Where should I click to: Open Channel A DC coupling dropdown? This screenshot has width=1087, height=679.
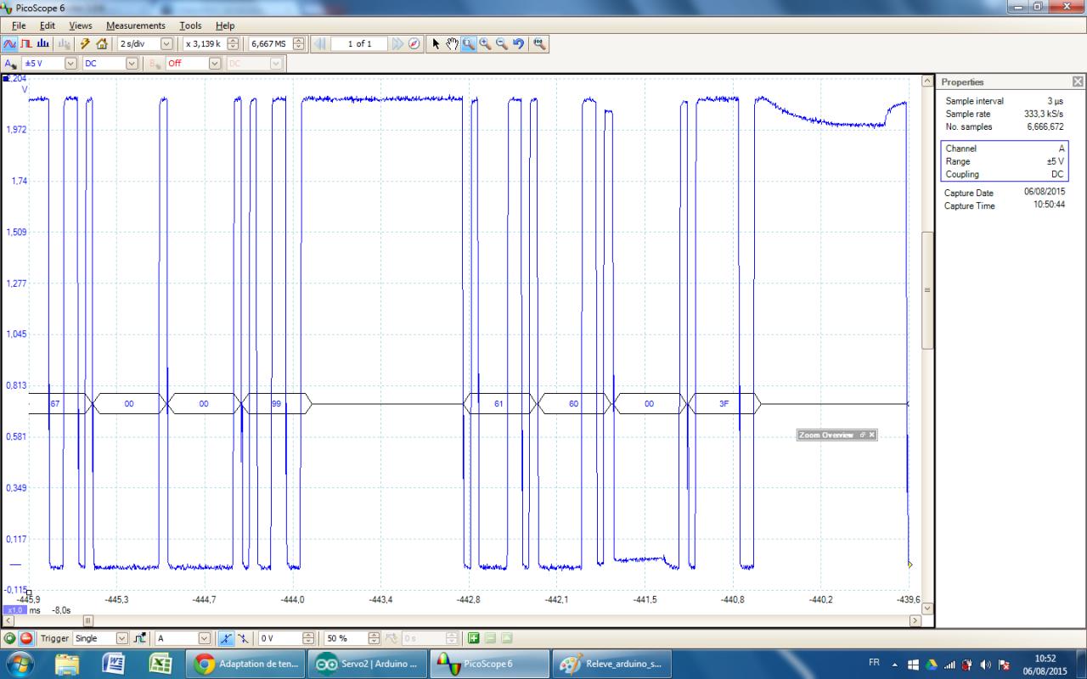point(132,64)
